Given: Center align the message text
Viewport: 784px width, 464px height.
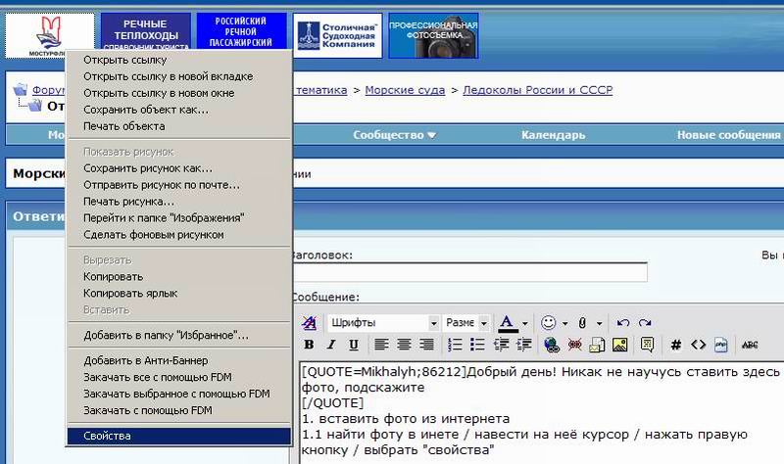Looking at the screenshot, I should [404, 345].
